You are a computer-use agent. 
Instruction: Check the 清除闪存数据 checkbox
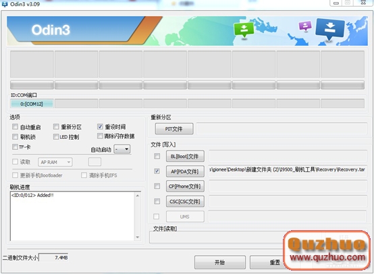[100, 136]
